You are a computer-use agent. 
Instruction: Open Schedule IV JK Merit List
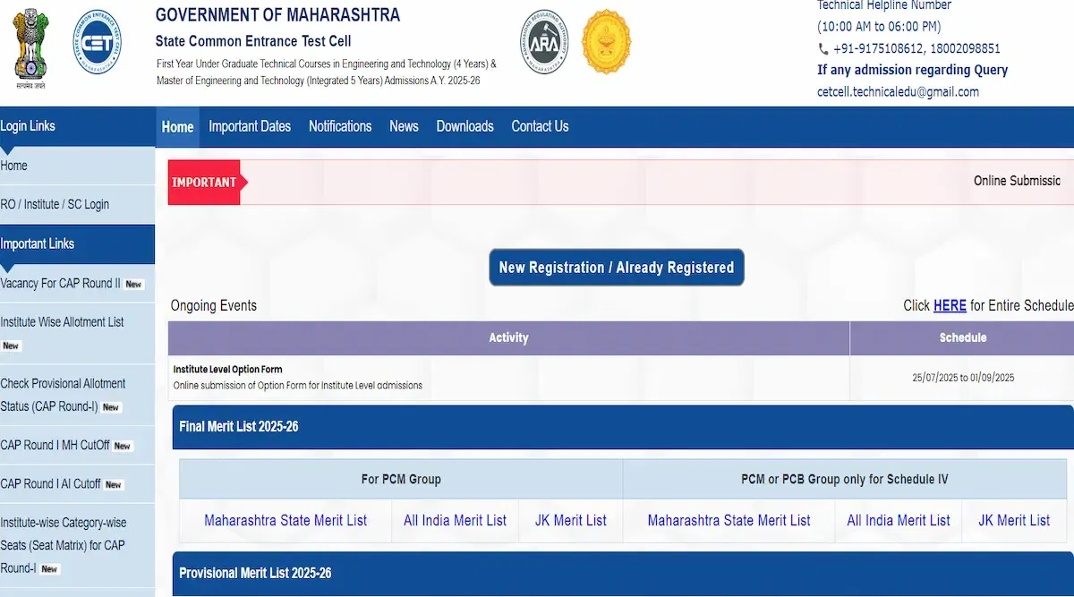pyautogui.click(x=1014, y=520)
